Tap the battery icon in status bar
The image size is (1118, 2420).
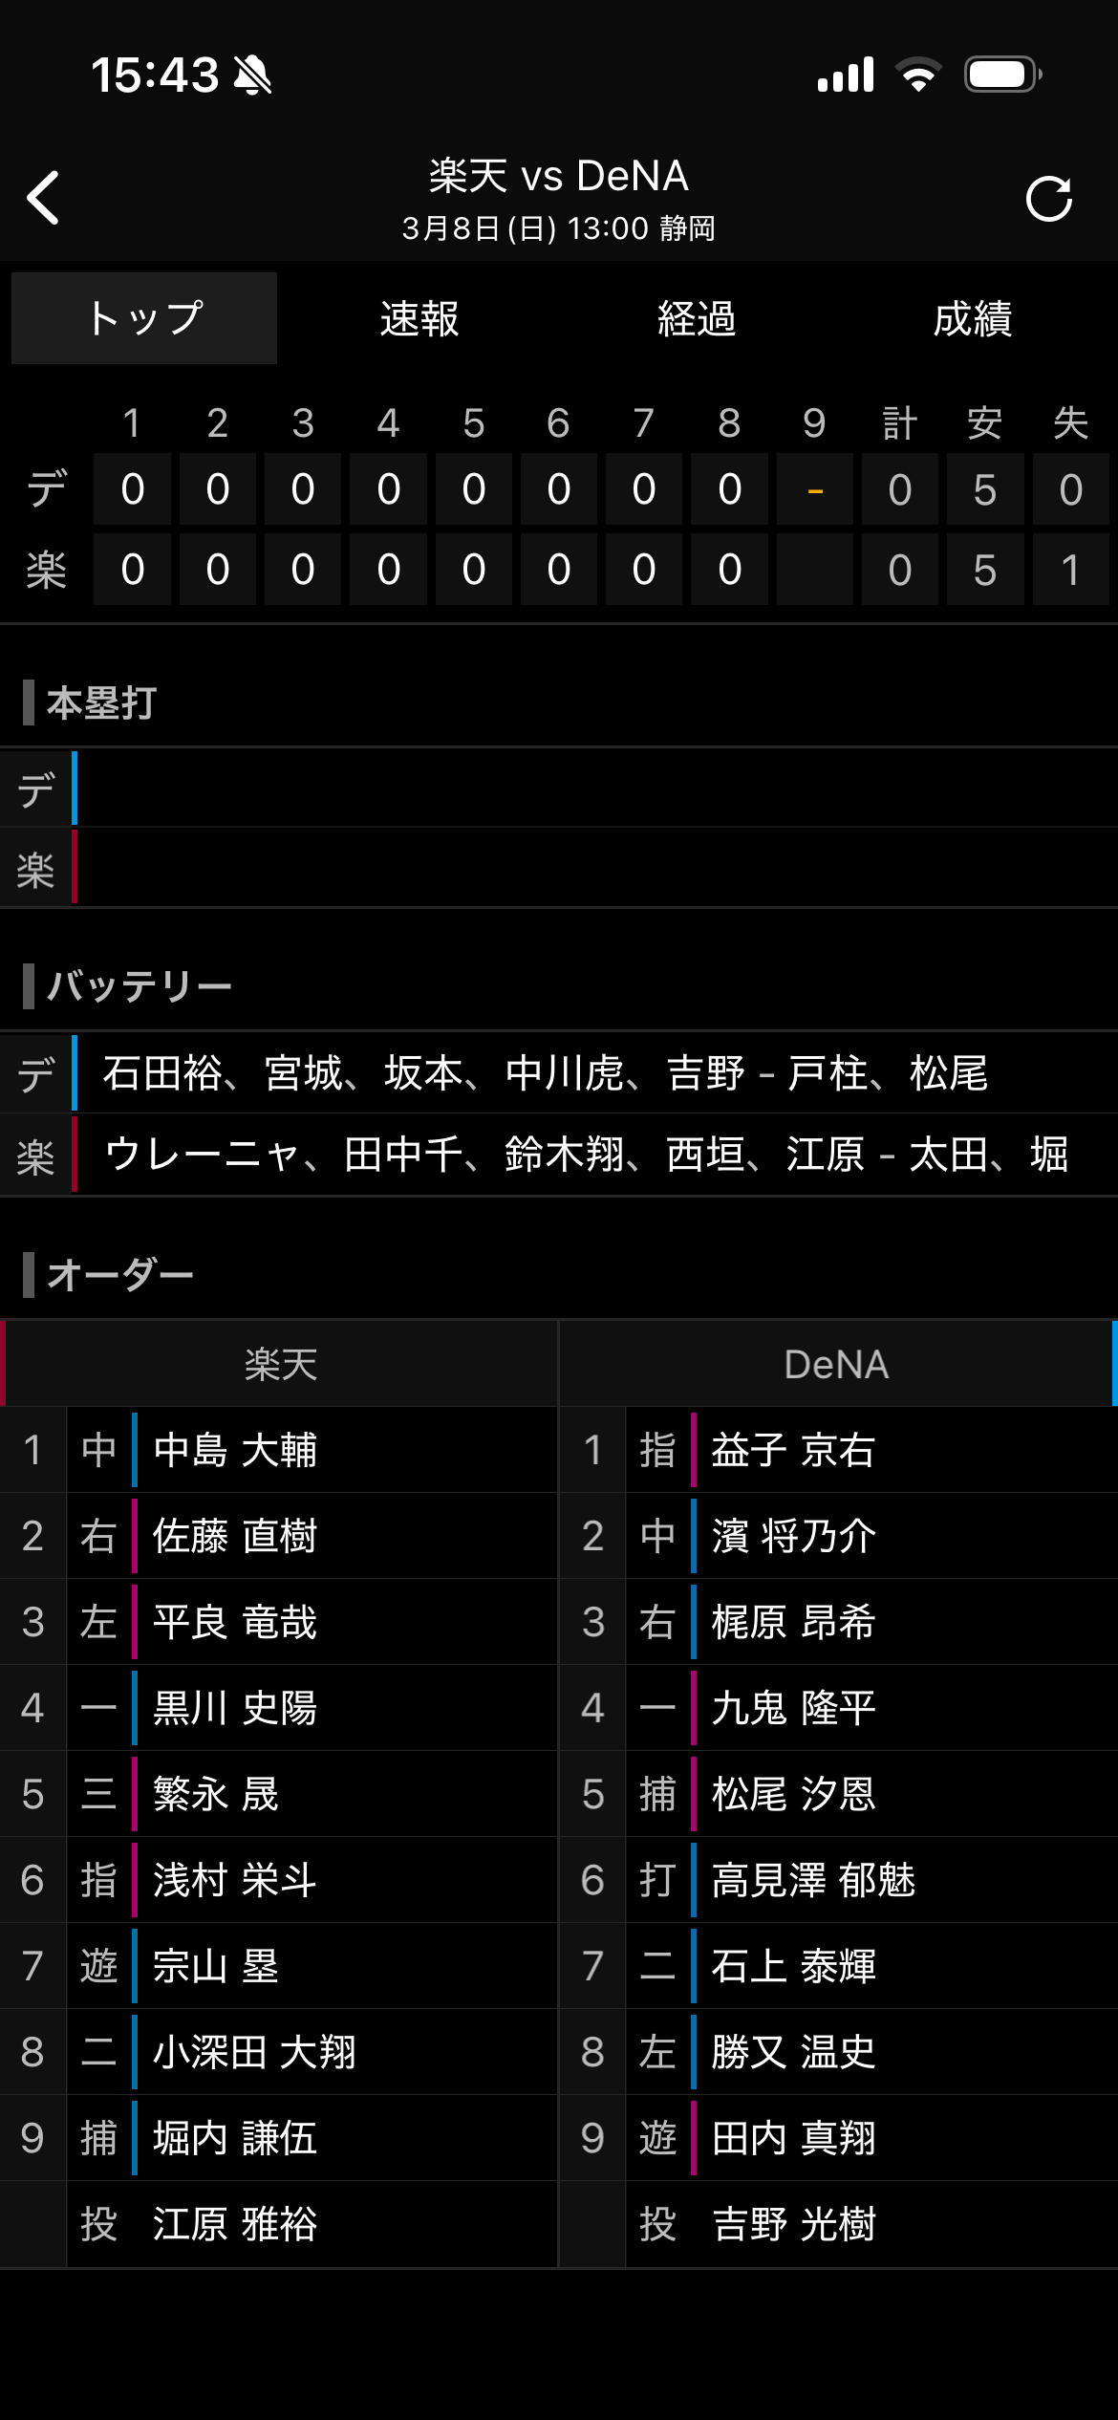[x=1001, y=75]
